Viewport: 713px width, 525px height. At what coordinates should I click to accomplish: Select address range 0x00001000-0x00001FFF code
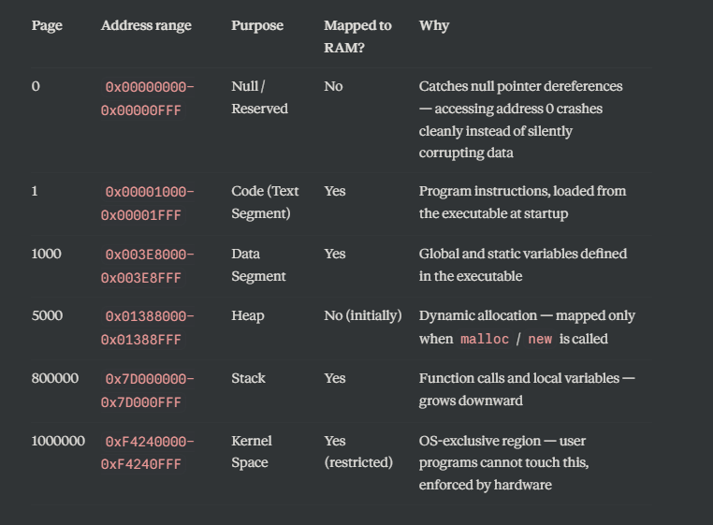(x=147, y=203)
